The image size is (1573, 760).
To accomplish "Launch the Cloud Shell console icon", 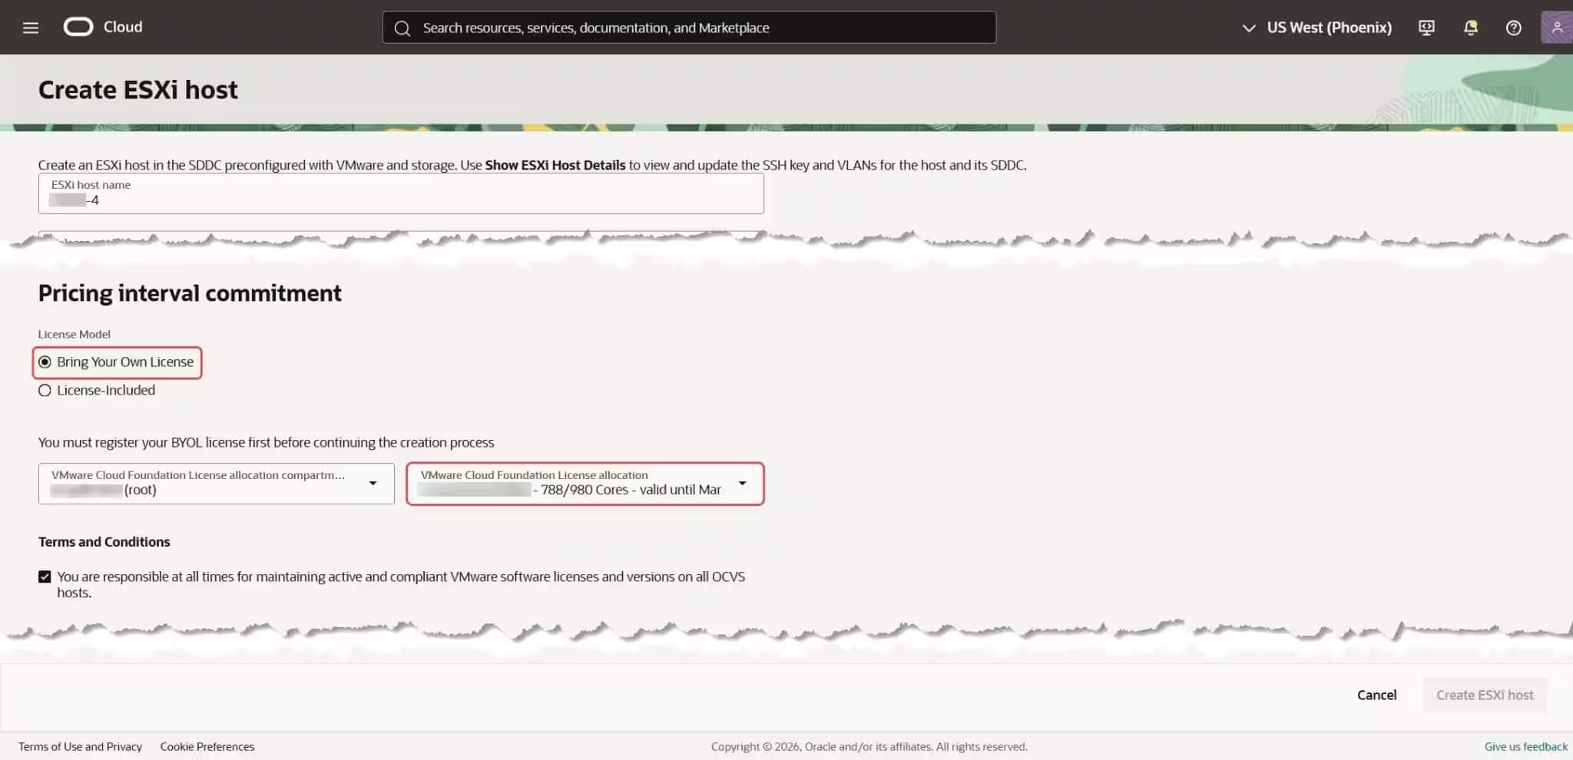I will click(x=1426, y=27).
